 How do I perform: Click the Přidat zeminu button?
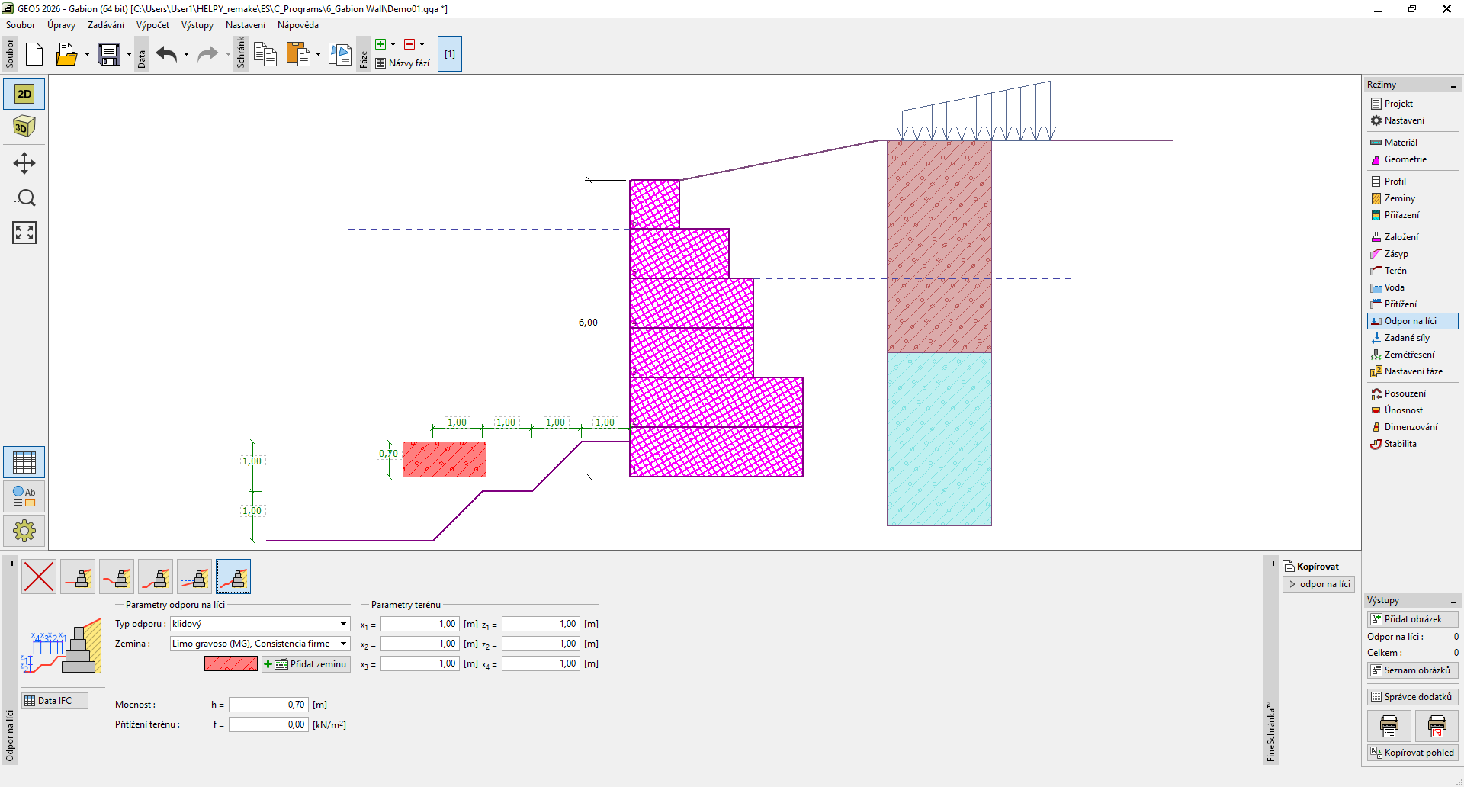[x=307, y=664]
